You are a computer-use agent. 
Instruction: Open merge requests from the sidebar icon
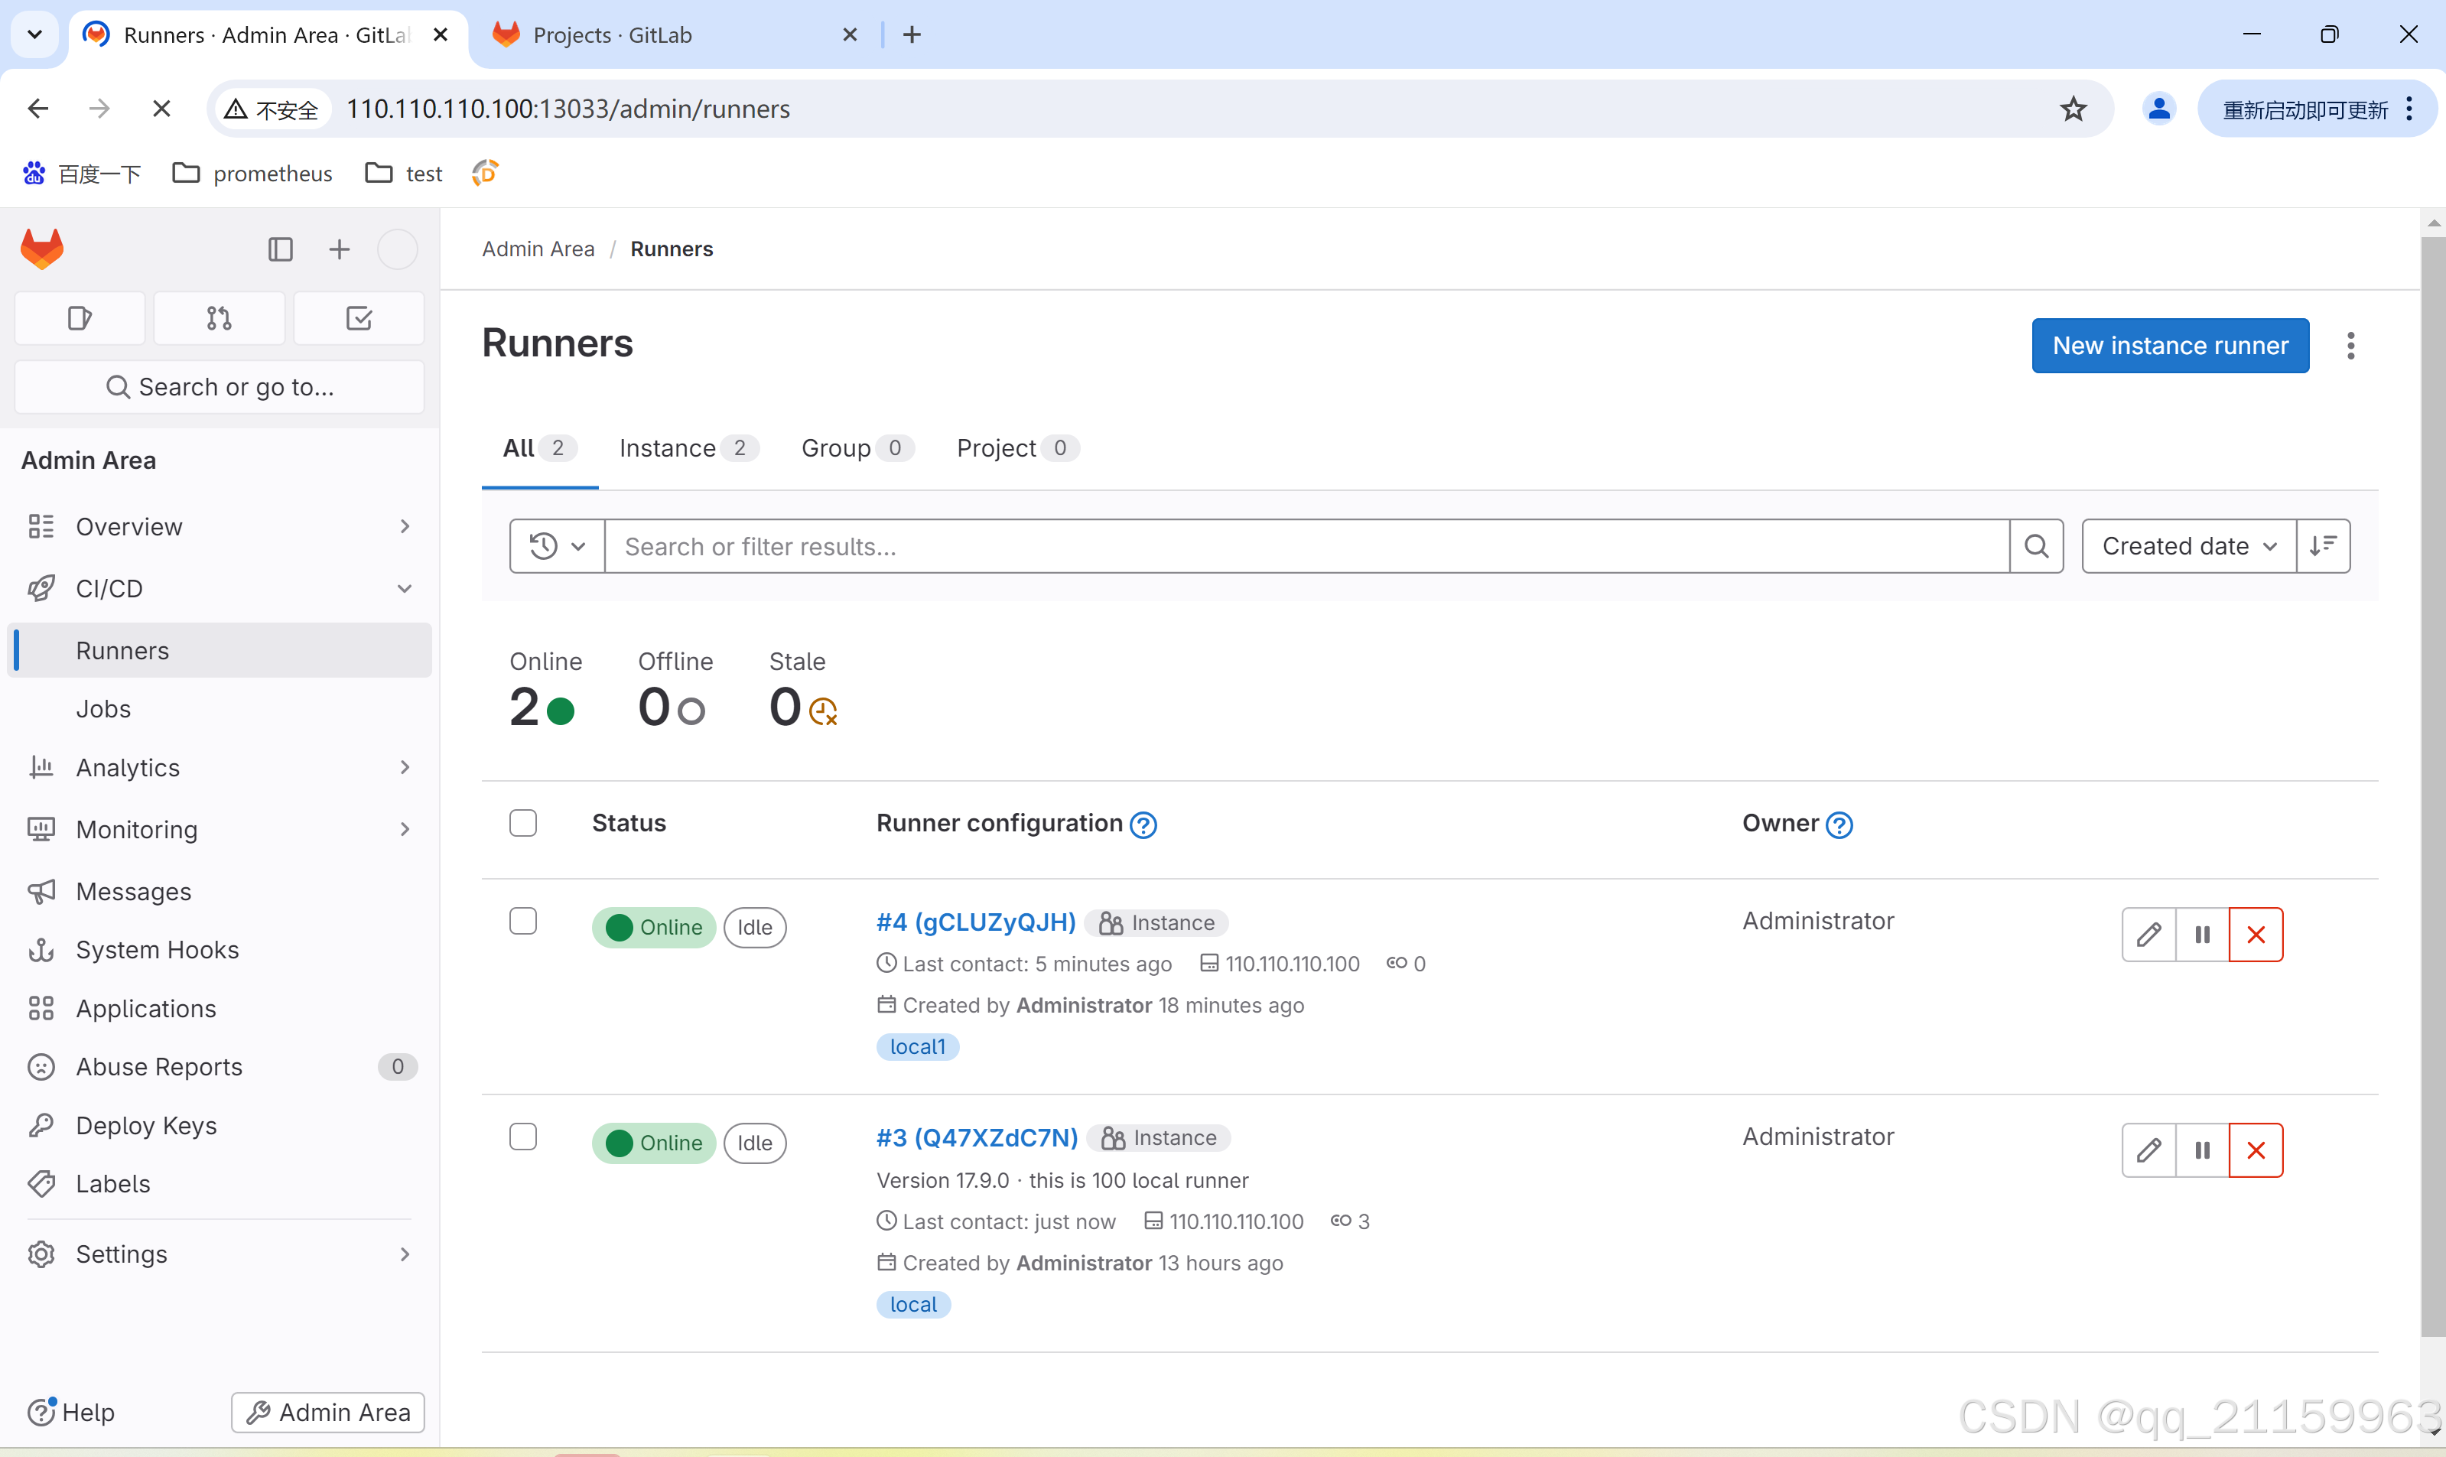(218, 318)
